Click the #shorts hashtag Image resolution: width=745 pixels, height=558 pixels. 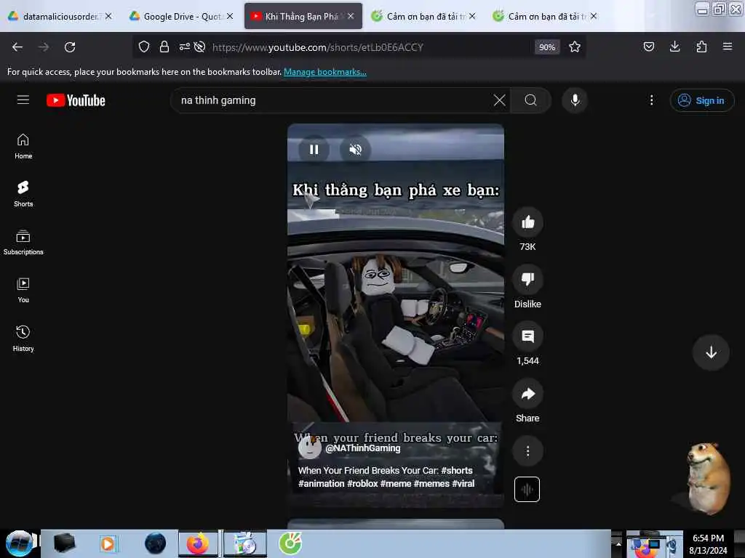pyautogui.click(x=457, y=470)
